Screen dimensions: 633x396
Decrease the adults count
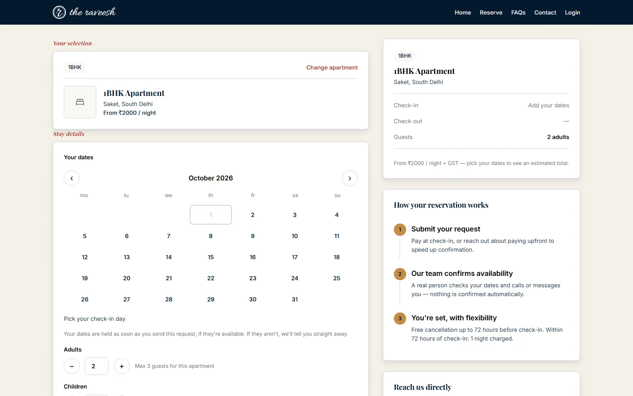click(x=72, y=366)
